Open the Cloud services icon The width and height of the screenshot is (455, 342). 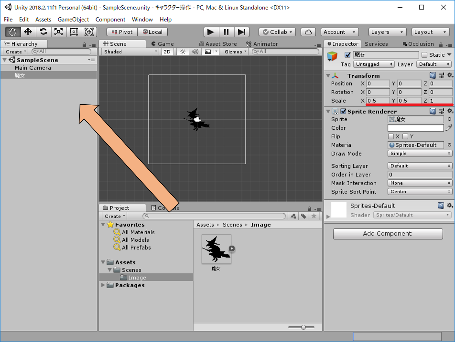click(308, 32)
